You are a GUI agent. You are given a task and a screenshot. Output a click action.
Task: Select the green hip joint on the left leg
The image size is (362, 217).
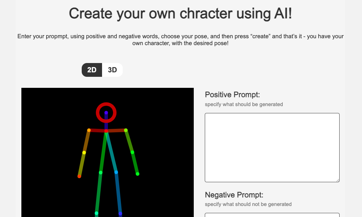[x=101, y=173]
